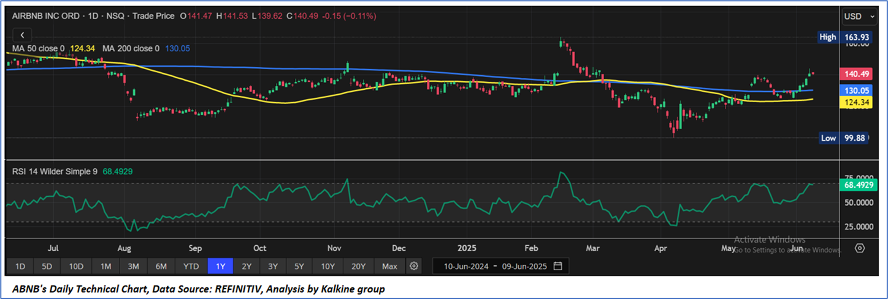Click the calendar icon in date range
This screenshot has width=888, height=299.
pyautogui.click(x=557, y=266)
